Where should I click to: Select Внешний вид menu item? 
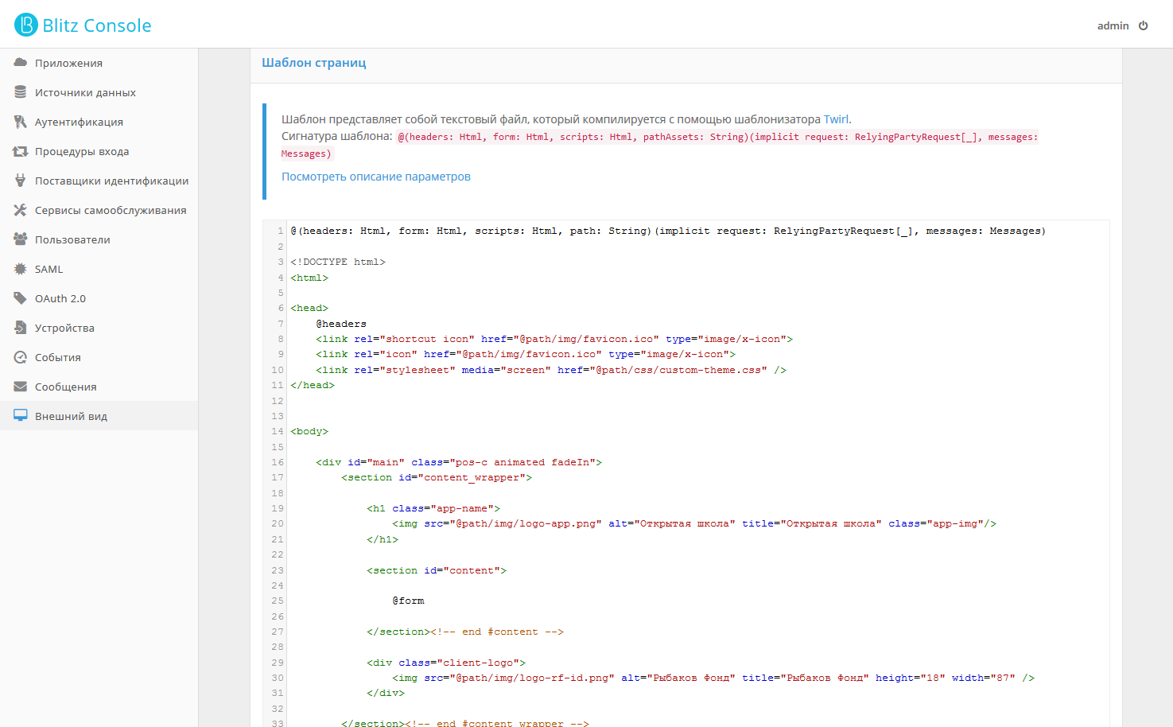click(99, 416)
